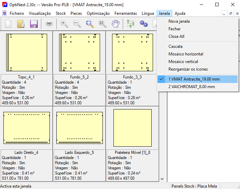This screenshot has width=240, height=189.
Task: Open the Ferramentas menu
Action: (126, 13)
